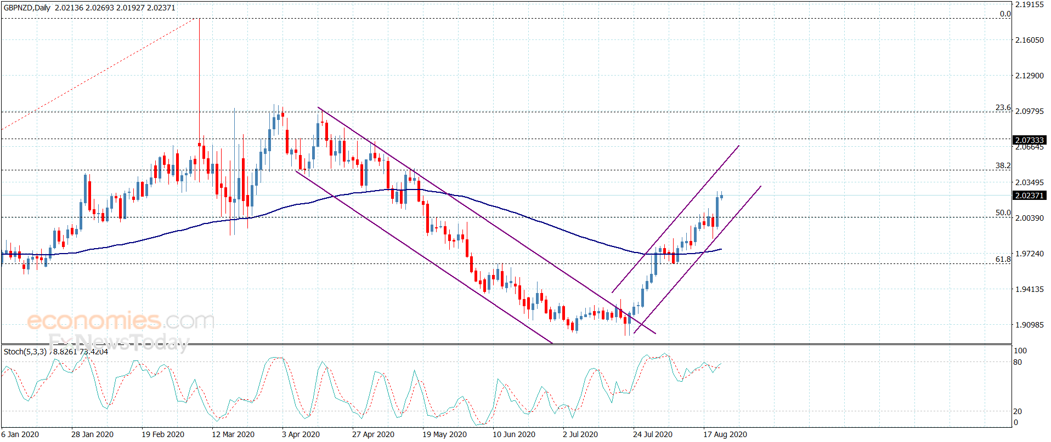Select the 61.8 Fibonacci level label
This screenshot has width=1051, height=442.
1003,260
